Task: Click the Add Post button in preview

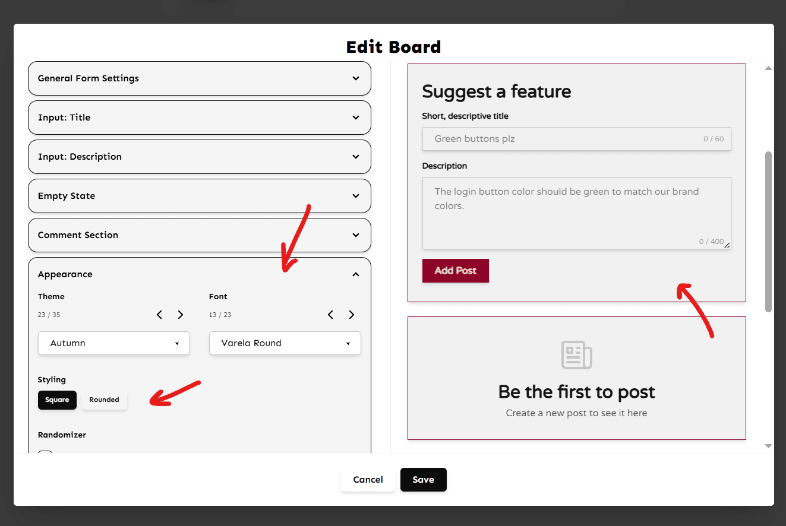Action: click(455, 271)
